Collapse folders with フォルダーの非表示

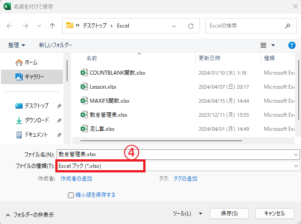[30, 215]
